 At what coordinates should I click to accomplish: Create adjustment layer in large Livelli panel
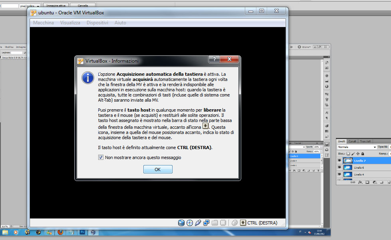(375, 182)
